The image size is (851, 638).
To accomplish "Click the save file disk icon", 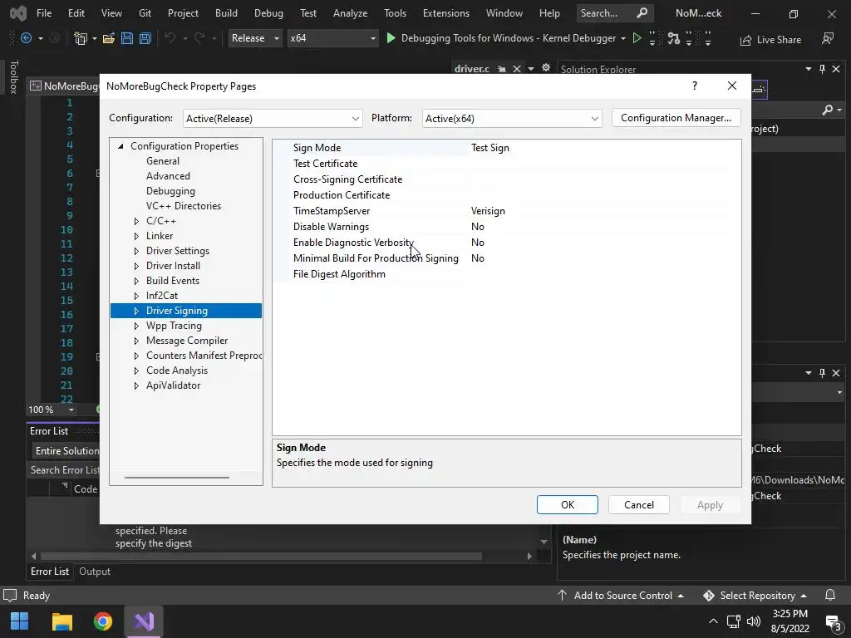I will (x=127, y=38).
